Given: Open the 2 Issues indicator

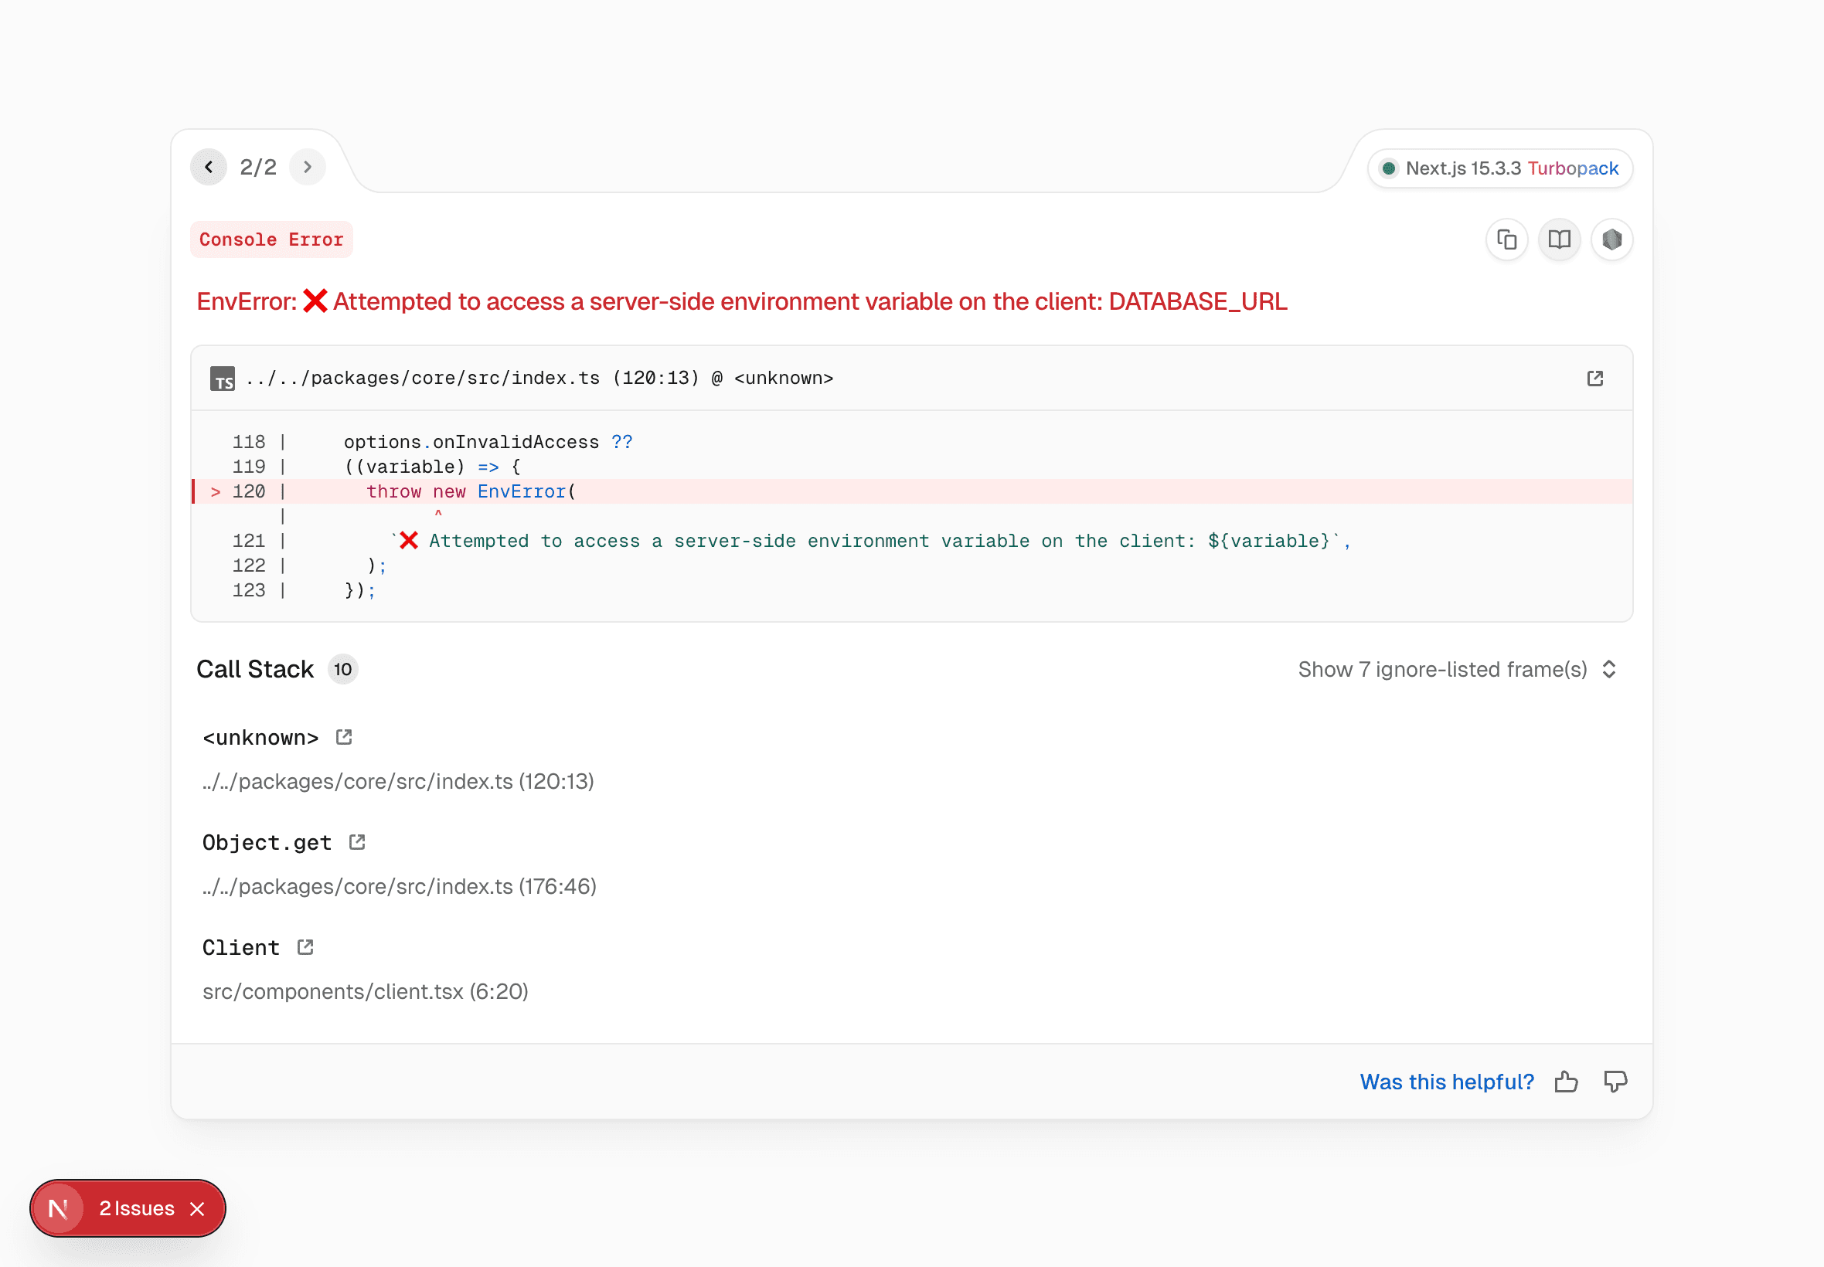Looking at the screenshot, I should (x=137, y=1208).
